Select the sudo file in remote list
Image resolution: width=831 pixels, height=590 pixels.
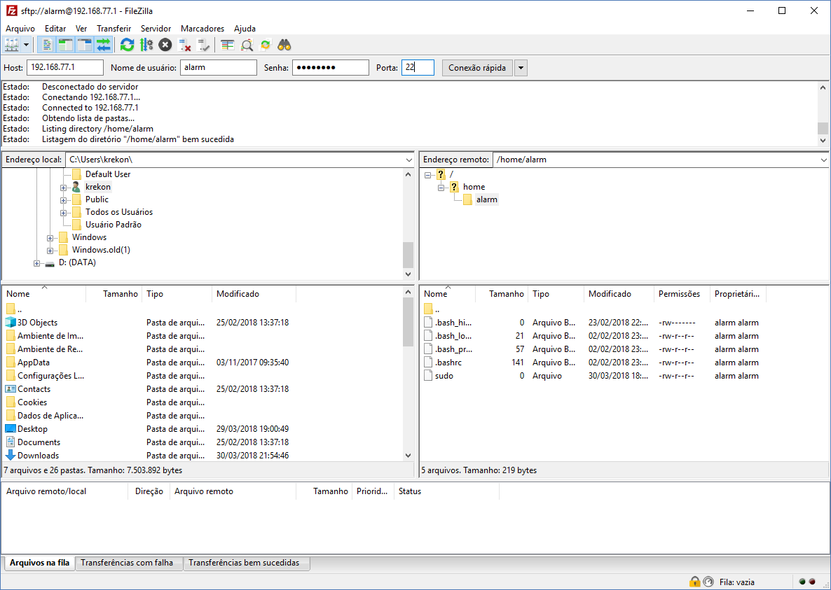click(444, 376)
